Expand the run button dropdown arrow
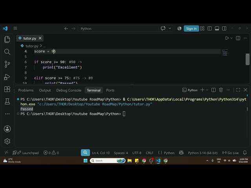 coord(231,38)
